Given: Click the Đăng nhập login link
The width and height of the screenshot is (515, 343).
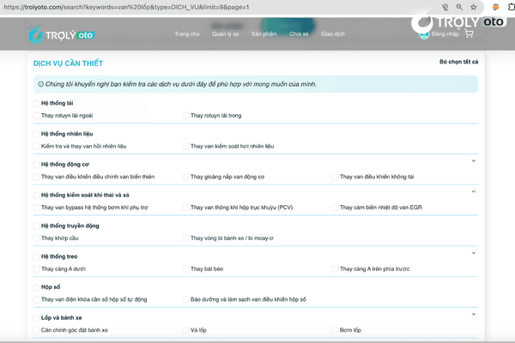Looking at the screenshot, I should tap(445, 33).
